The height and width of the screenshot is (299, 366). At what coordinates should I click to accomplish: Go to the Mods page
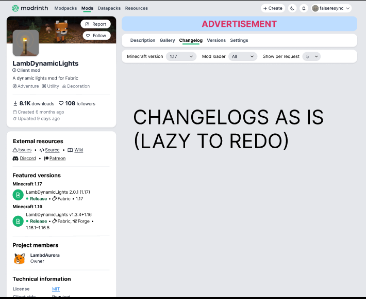(87, 8)
